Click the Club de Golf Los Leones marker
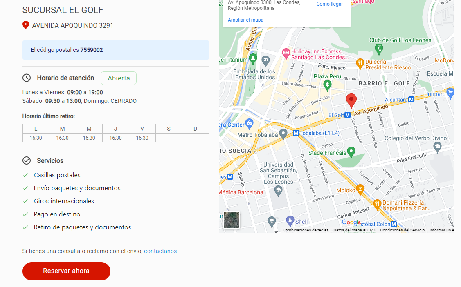Screen dimensions: 461x287 pyautogui.click(x=379, y=49)
